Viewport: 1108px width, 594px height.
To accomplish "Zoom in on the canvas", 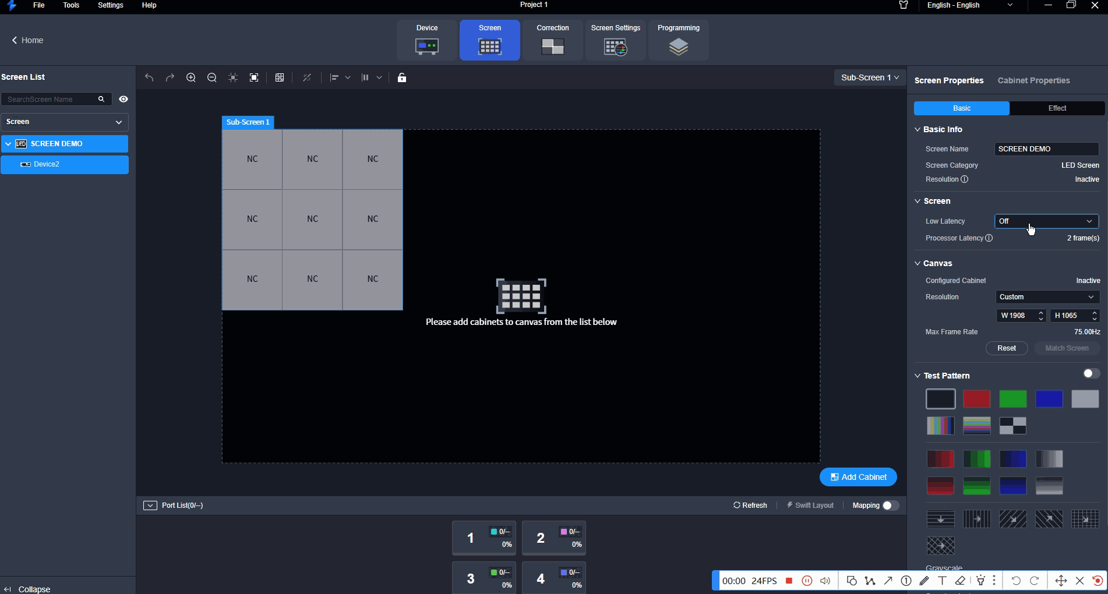I will click(x=191, y=77).
